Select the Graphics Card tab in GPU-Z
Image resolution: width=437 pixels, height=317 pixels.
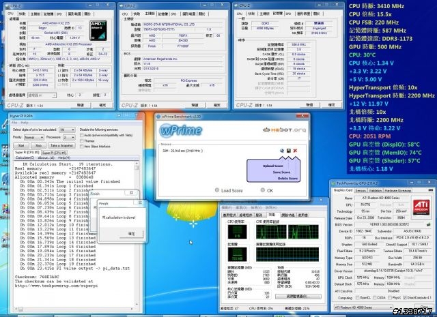pos(343,190)
